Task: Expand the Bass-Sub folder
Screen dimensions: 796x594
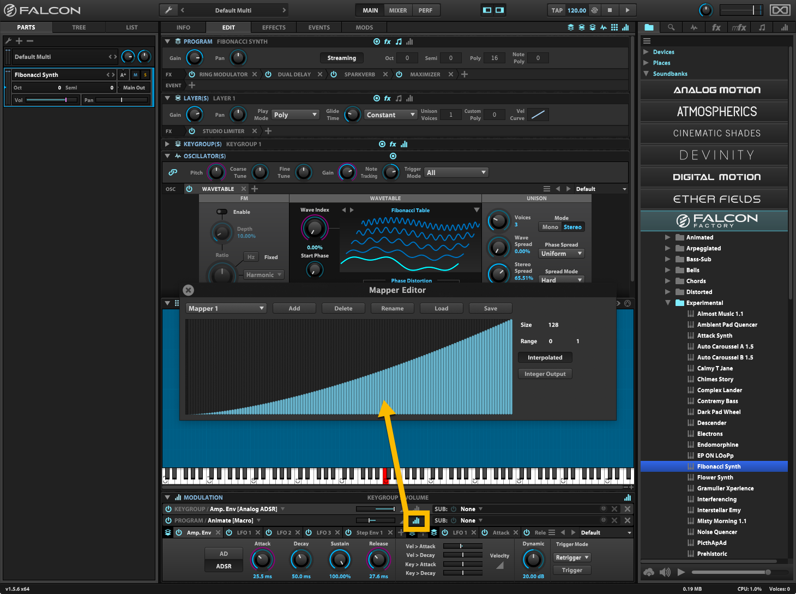Action: 668,259
